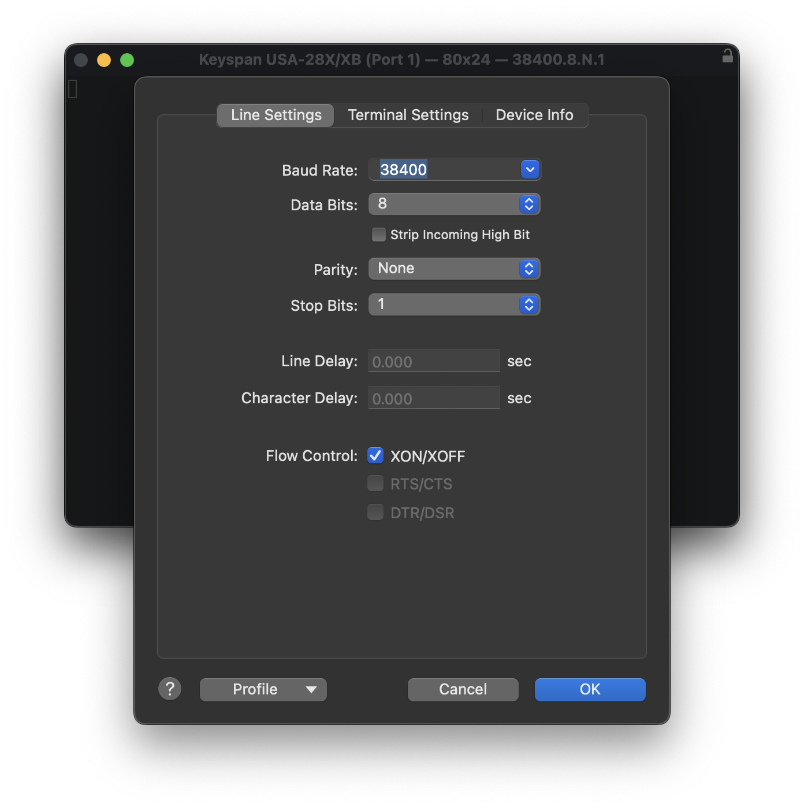This screenshot has height=810, width=804.
Task: Minimize the Keyspan terminal window
Action: (104, 60)
